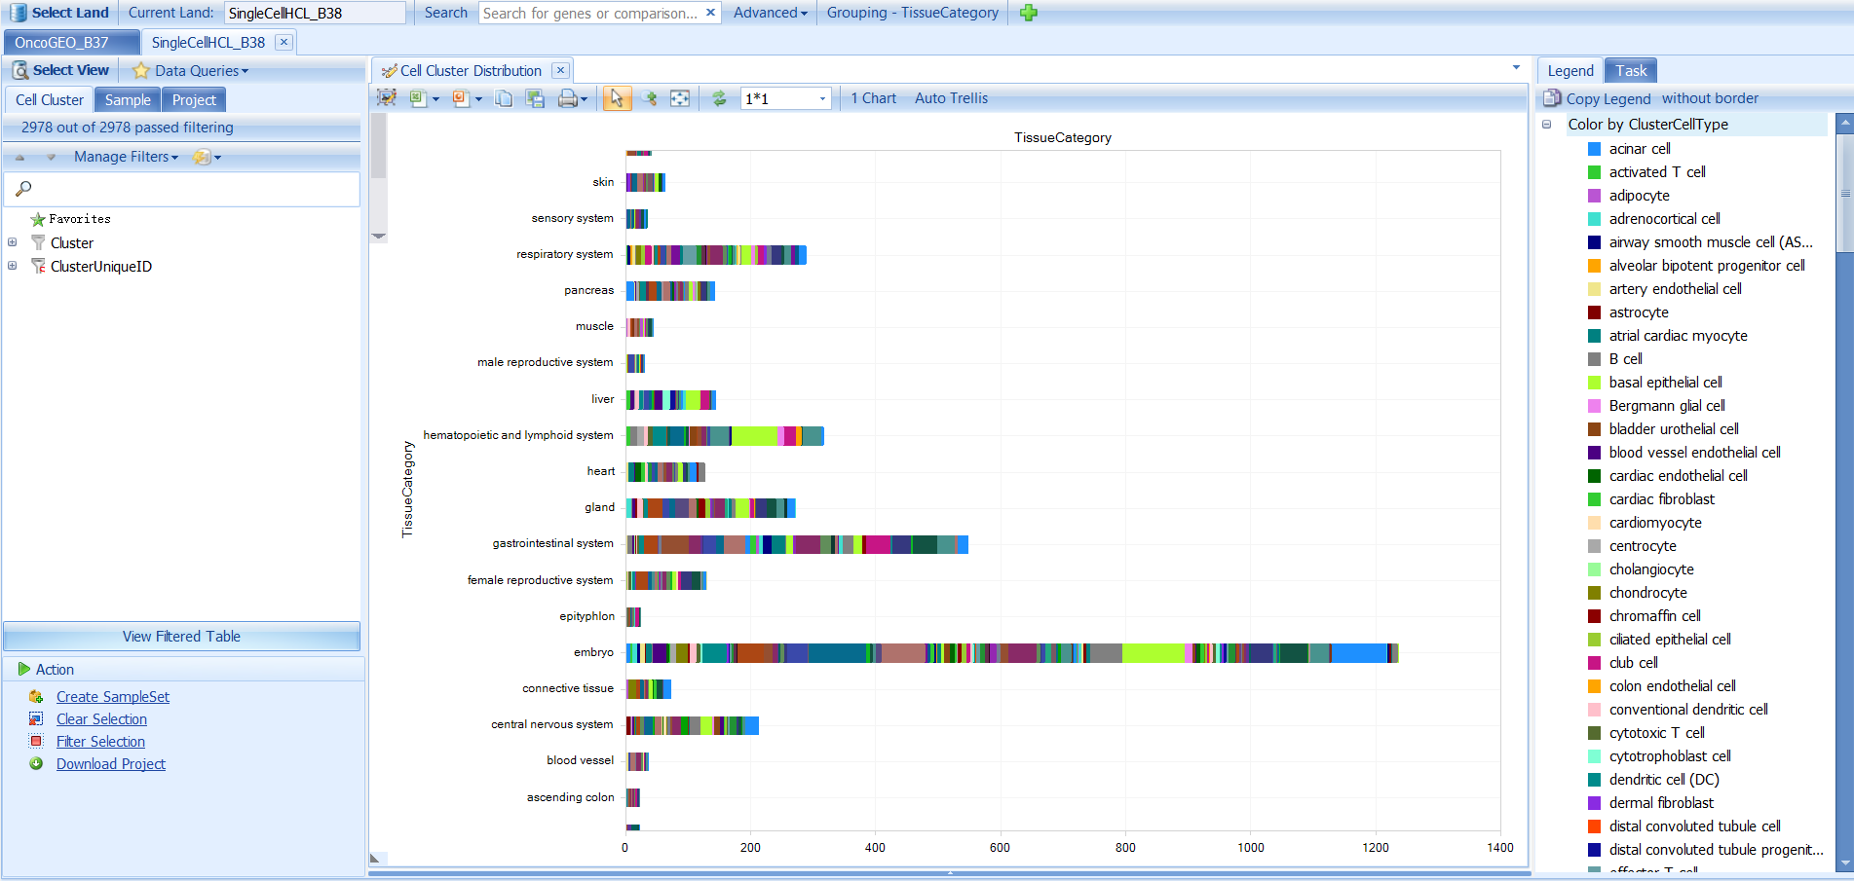Viewport: 1854px width, 881px height.
Task: Open the 1*1 layout dropdown
Action: click(822, 98)
